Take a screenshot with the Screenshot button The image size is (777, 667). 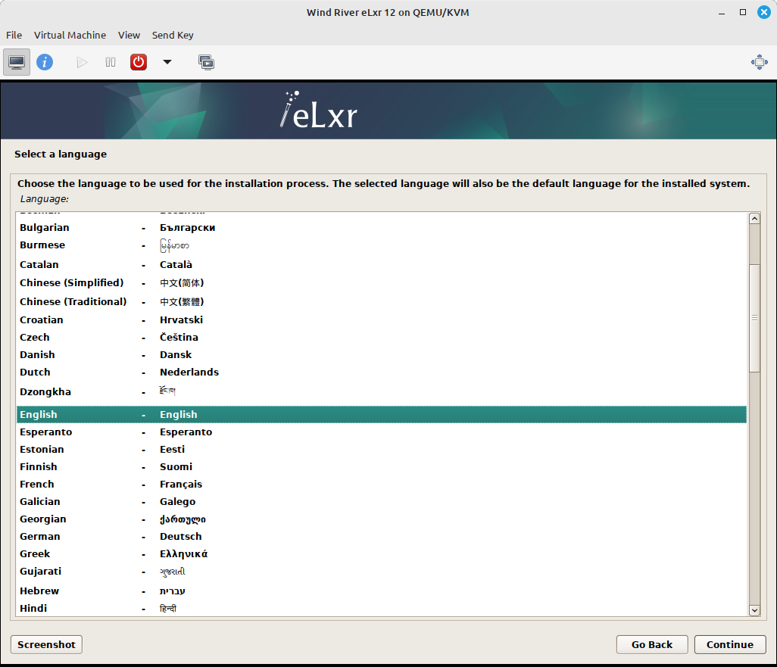(x=45, y=644)
